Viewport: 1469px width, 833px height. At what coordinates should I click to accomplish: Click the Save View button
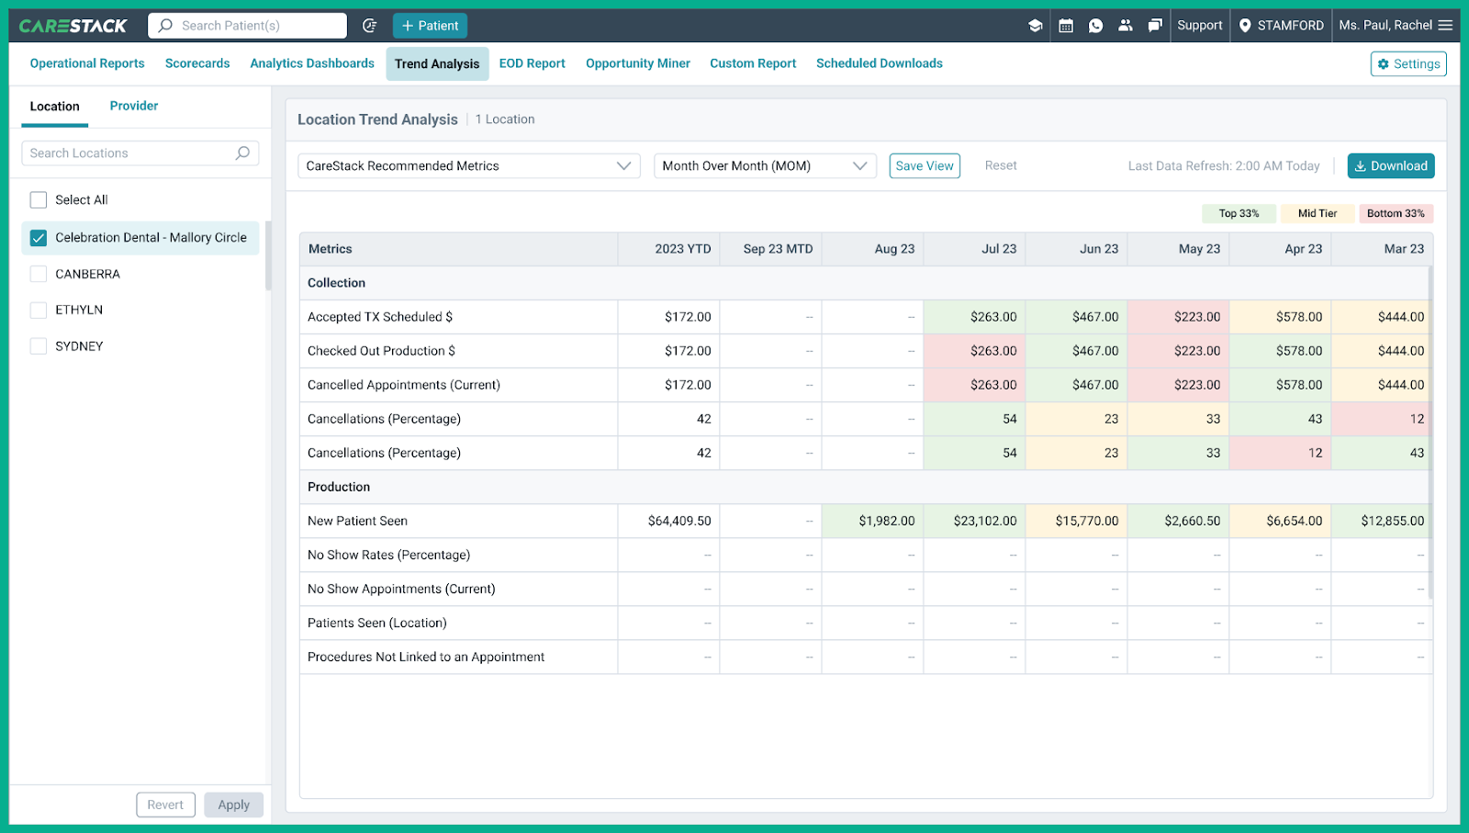click(924, 165)
